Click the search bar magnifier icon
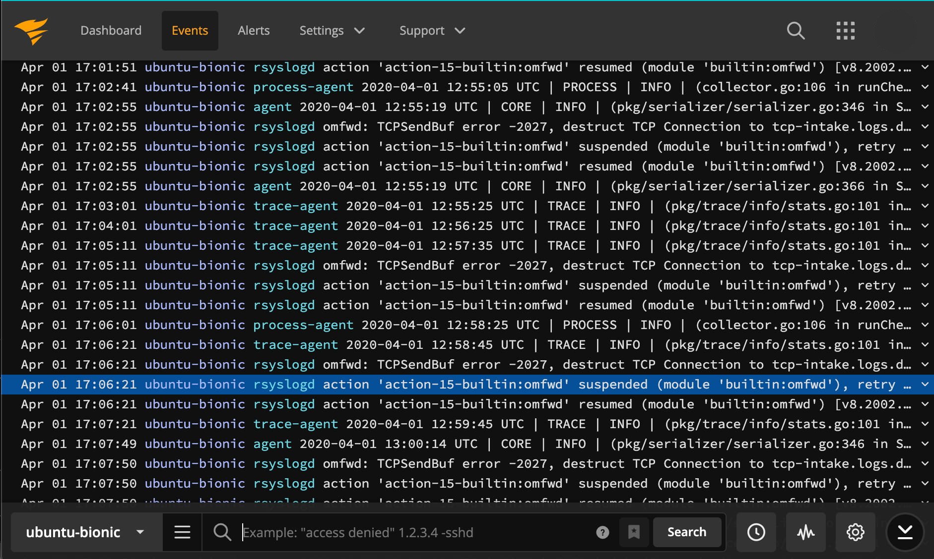Image resolution: width=934 pixels, height=559 pixels. click(222, 532)
